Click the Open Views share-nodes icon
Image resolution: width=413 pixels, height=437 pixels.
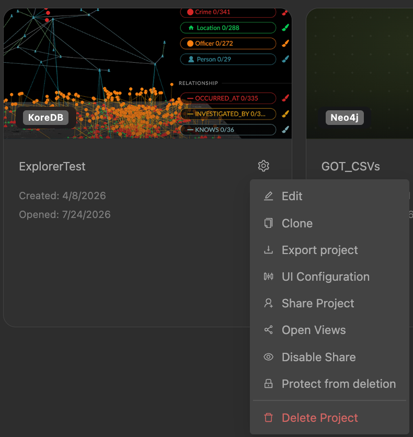(x=268, y=330)
